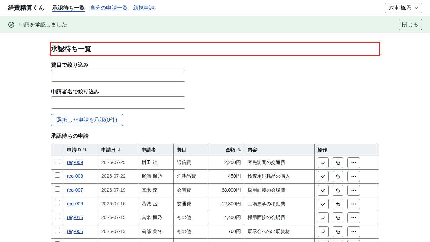Sort the table by 金額 column
Image resolution: width=430 pixels, height=242 pixels.
click(233, 150)
